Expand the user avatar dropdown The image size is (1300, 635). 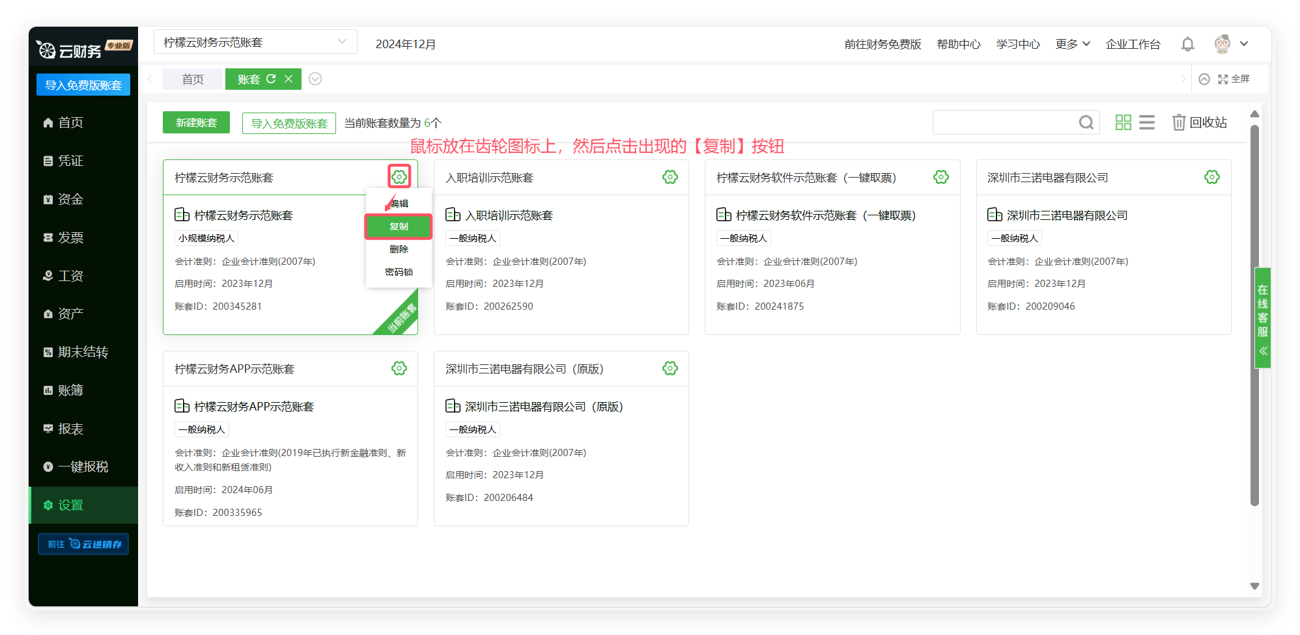1243,44
